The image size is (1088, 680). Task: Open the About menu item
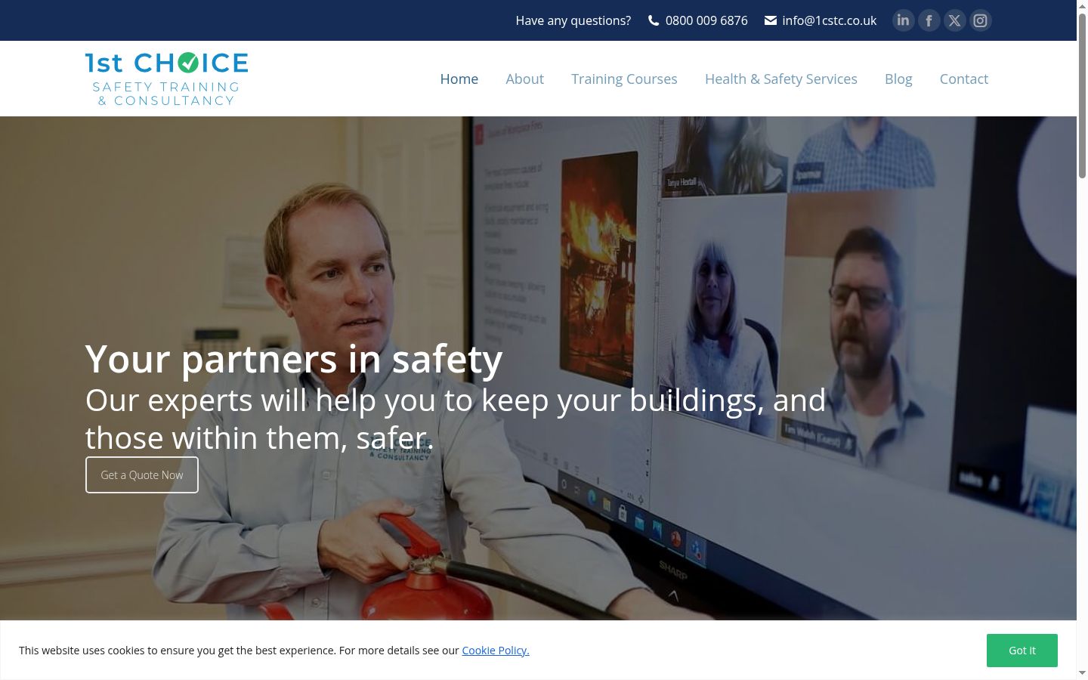click(x=524, y=79)
